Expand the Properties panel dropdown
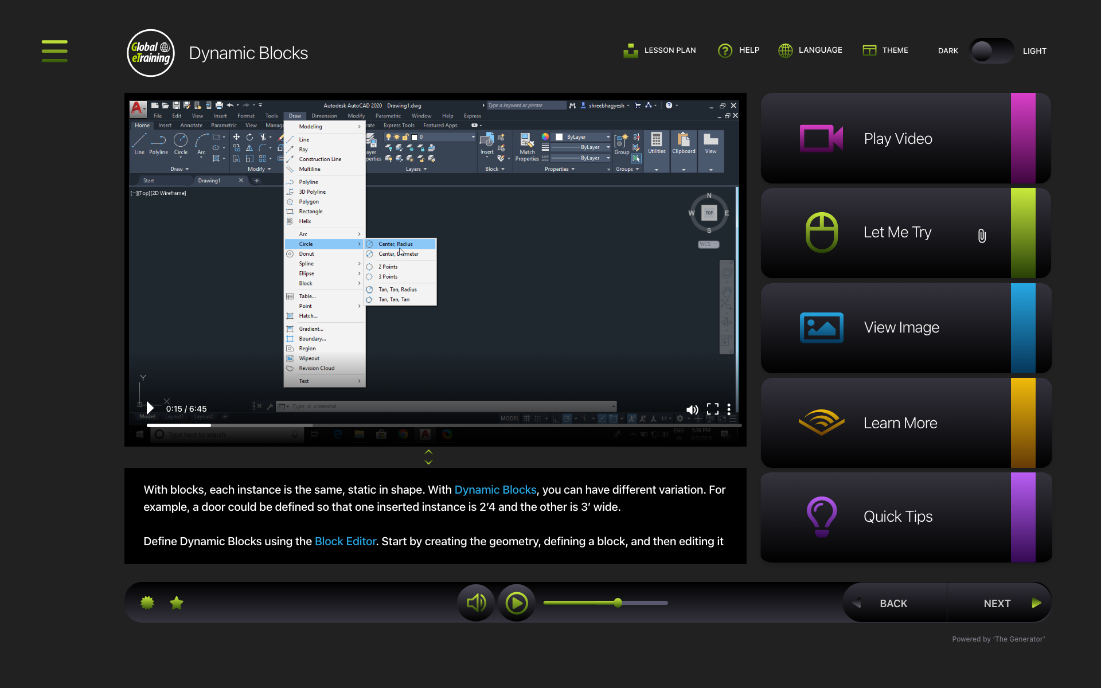Viewport: 1101px width, 688px height. coord(560,169)
